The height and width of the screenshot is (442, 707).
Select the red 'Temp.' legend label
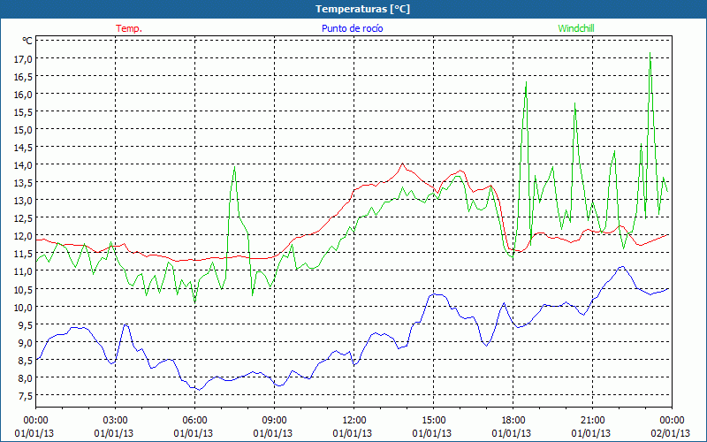129,28
